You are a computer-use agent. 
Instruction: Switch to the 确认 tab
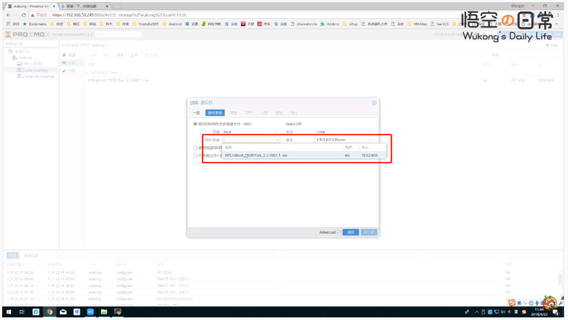coord(294,113)
